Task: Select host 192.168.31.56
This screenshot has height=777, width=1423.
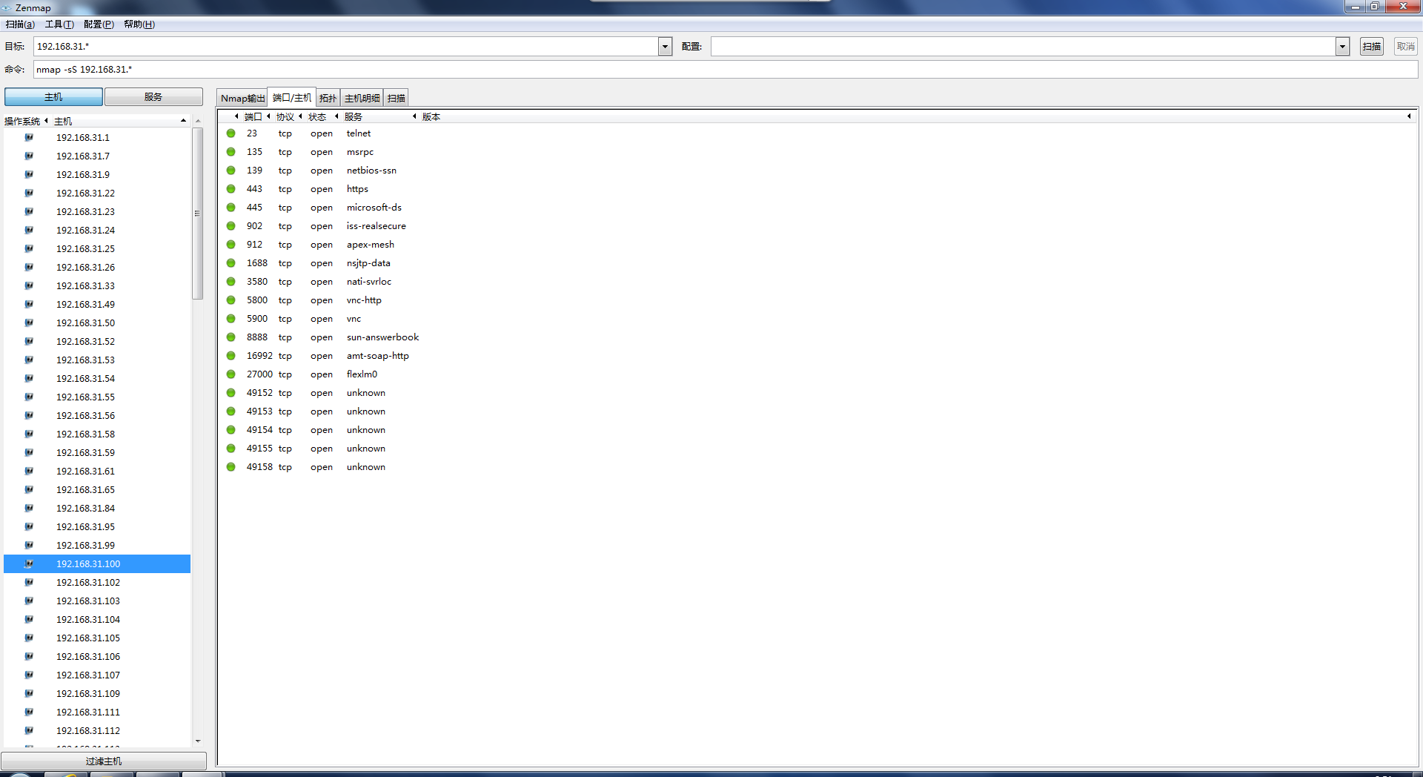Action: pyautogui.click(x=97, y=415)
